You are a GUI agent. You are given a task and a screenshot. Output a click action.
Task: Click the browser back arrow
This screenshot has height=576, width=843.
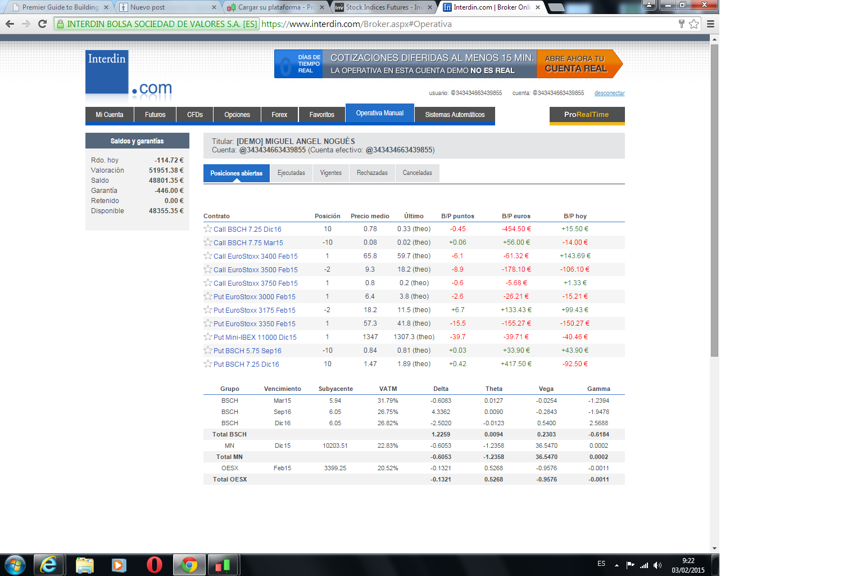[10, 24]
